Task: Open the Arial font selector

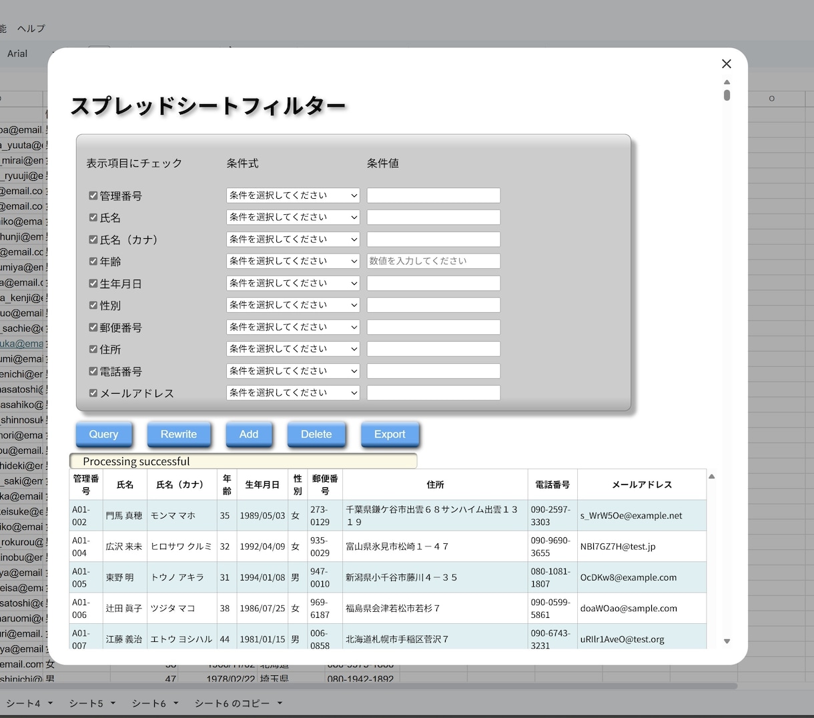Action: (17, 53)
